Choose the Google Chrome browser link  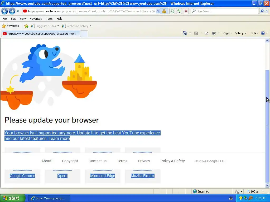pos(22,176)
